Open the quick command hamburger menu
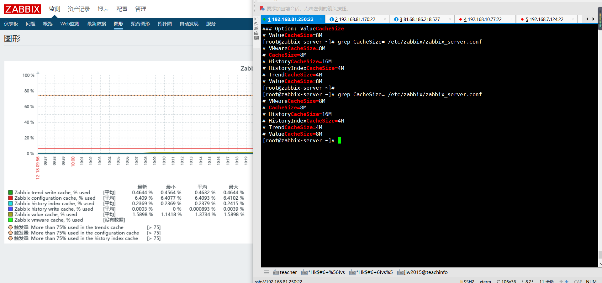Screen dimensions: 602x283 point(267,272)
